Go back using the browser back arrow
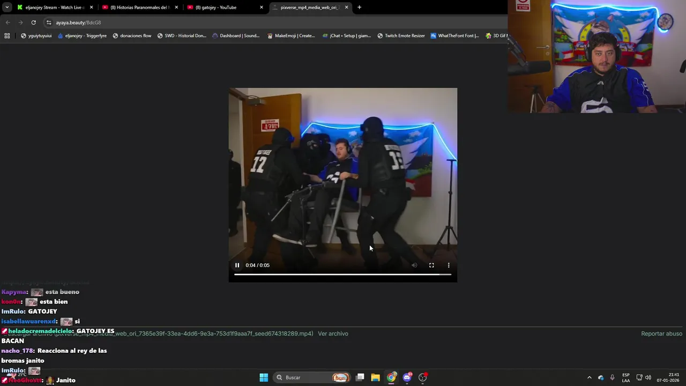This screenshot has height=386, width=686. click(x=8, y=23)
